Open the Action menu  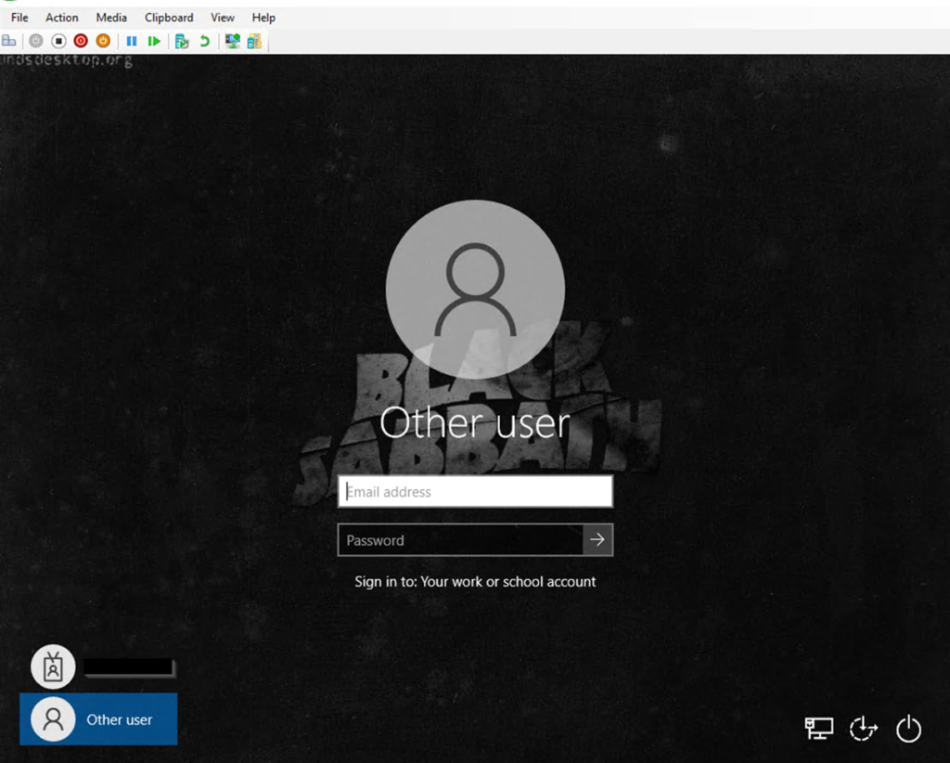[x=62, y=18]
